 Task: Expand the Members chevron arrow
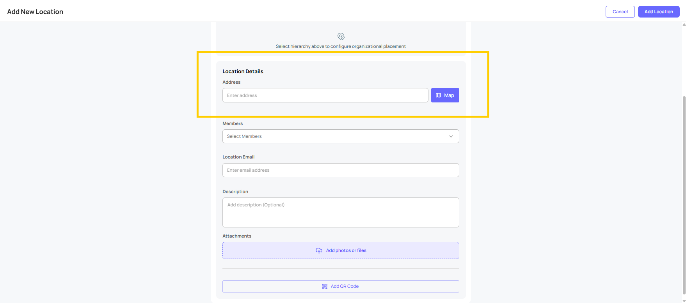pyautogui.click(x=451, y=136)
